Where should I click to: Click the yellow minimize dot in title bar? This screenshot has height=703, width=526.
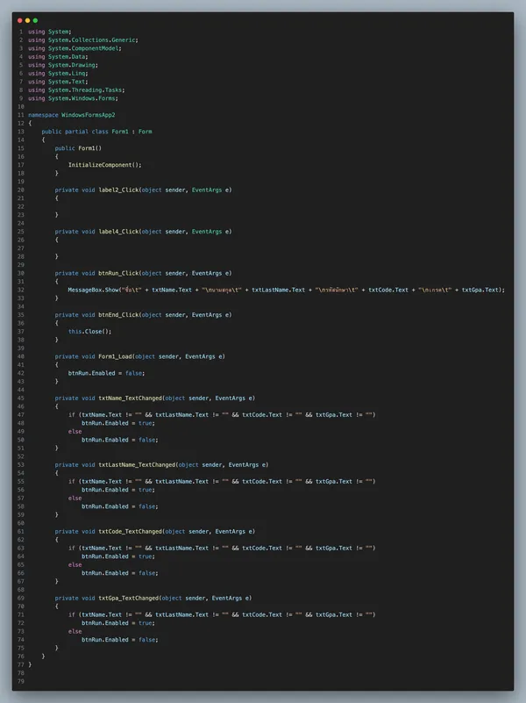point(27,20)
